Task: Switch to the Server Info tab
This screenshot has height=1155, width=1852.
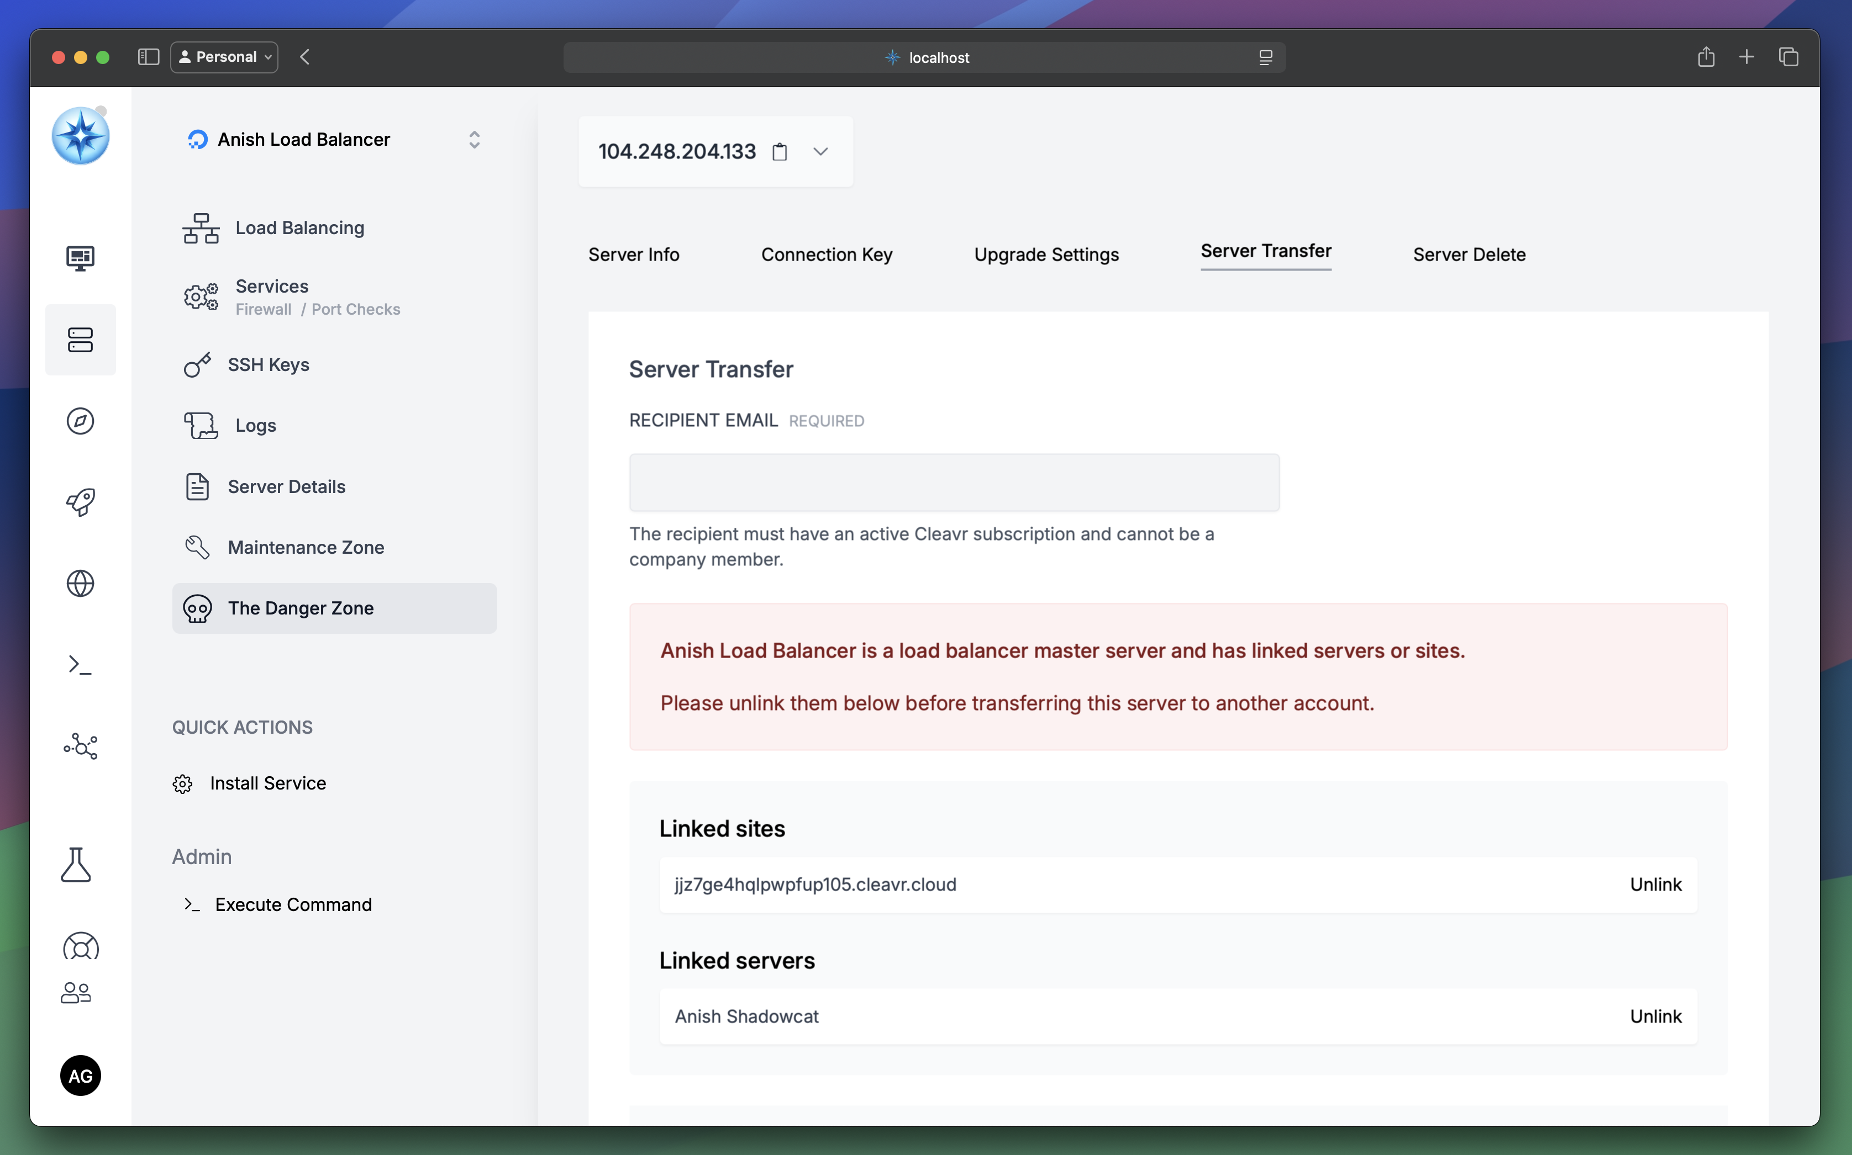Action: (x=634, y=255)
